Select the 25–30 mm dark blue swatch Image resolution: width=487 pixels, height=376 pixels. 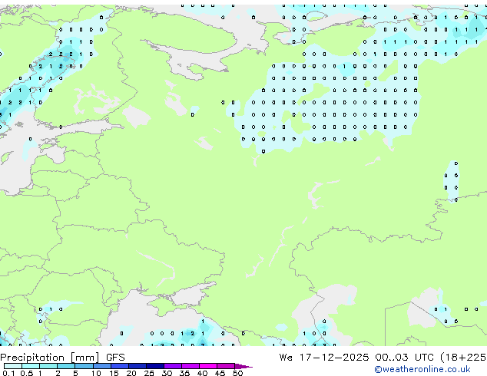tap(155, 366)
